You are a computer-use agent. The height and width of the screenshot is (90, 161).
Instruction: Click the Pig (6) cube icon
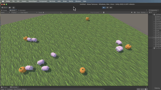coord(156,41)
